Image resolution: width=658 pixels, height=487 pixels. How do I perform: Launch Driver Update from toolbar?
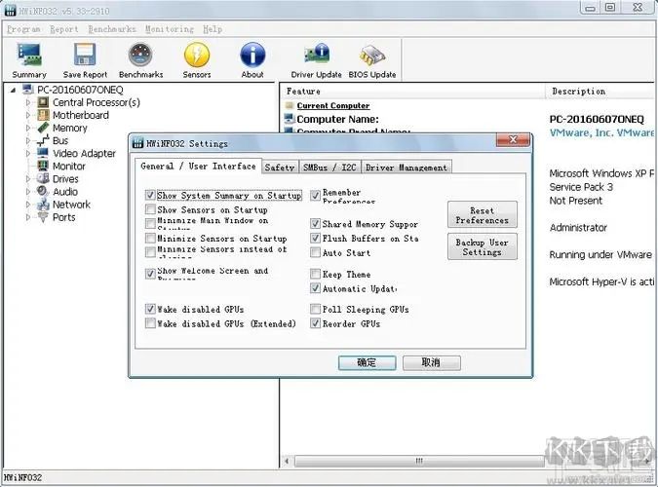point(316,59)
